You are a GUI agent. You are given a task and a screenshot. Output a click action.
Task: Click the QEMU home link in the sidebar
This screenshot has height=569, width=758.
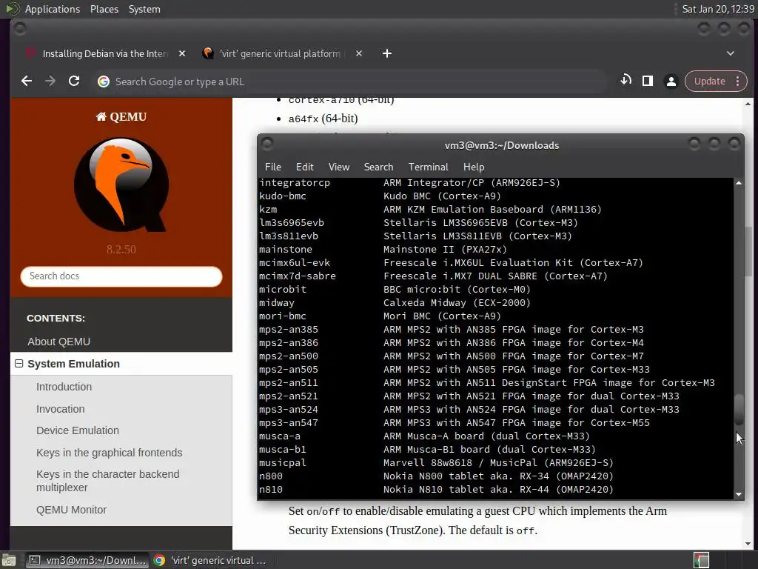(x=121, y=116)
